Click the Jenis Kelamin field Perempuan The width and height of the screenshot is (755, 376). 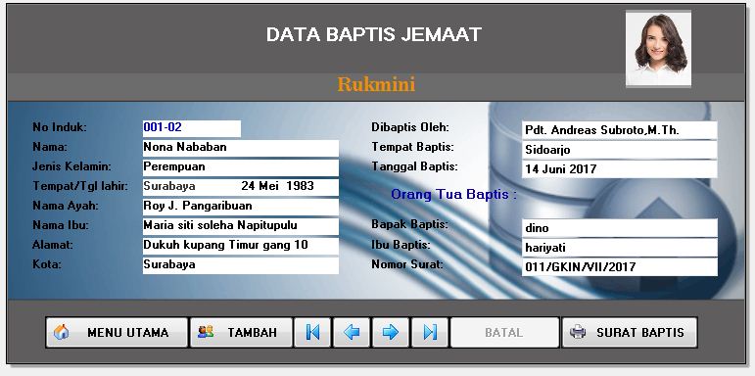tap(241, 167)
